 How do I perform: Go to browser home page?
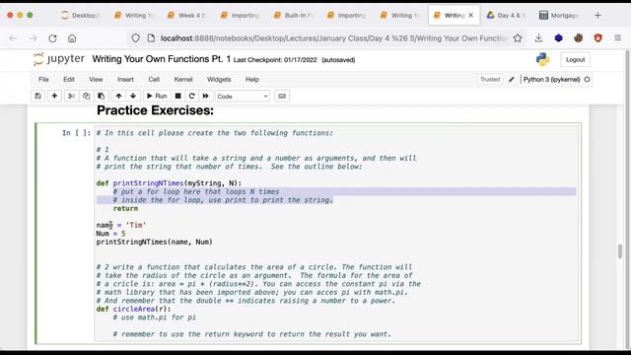(72, 38)
